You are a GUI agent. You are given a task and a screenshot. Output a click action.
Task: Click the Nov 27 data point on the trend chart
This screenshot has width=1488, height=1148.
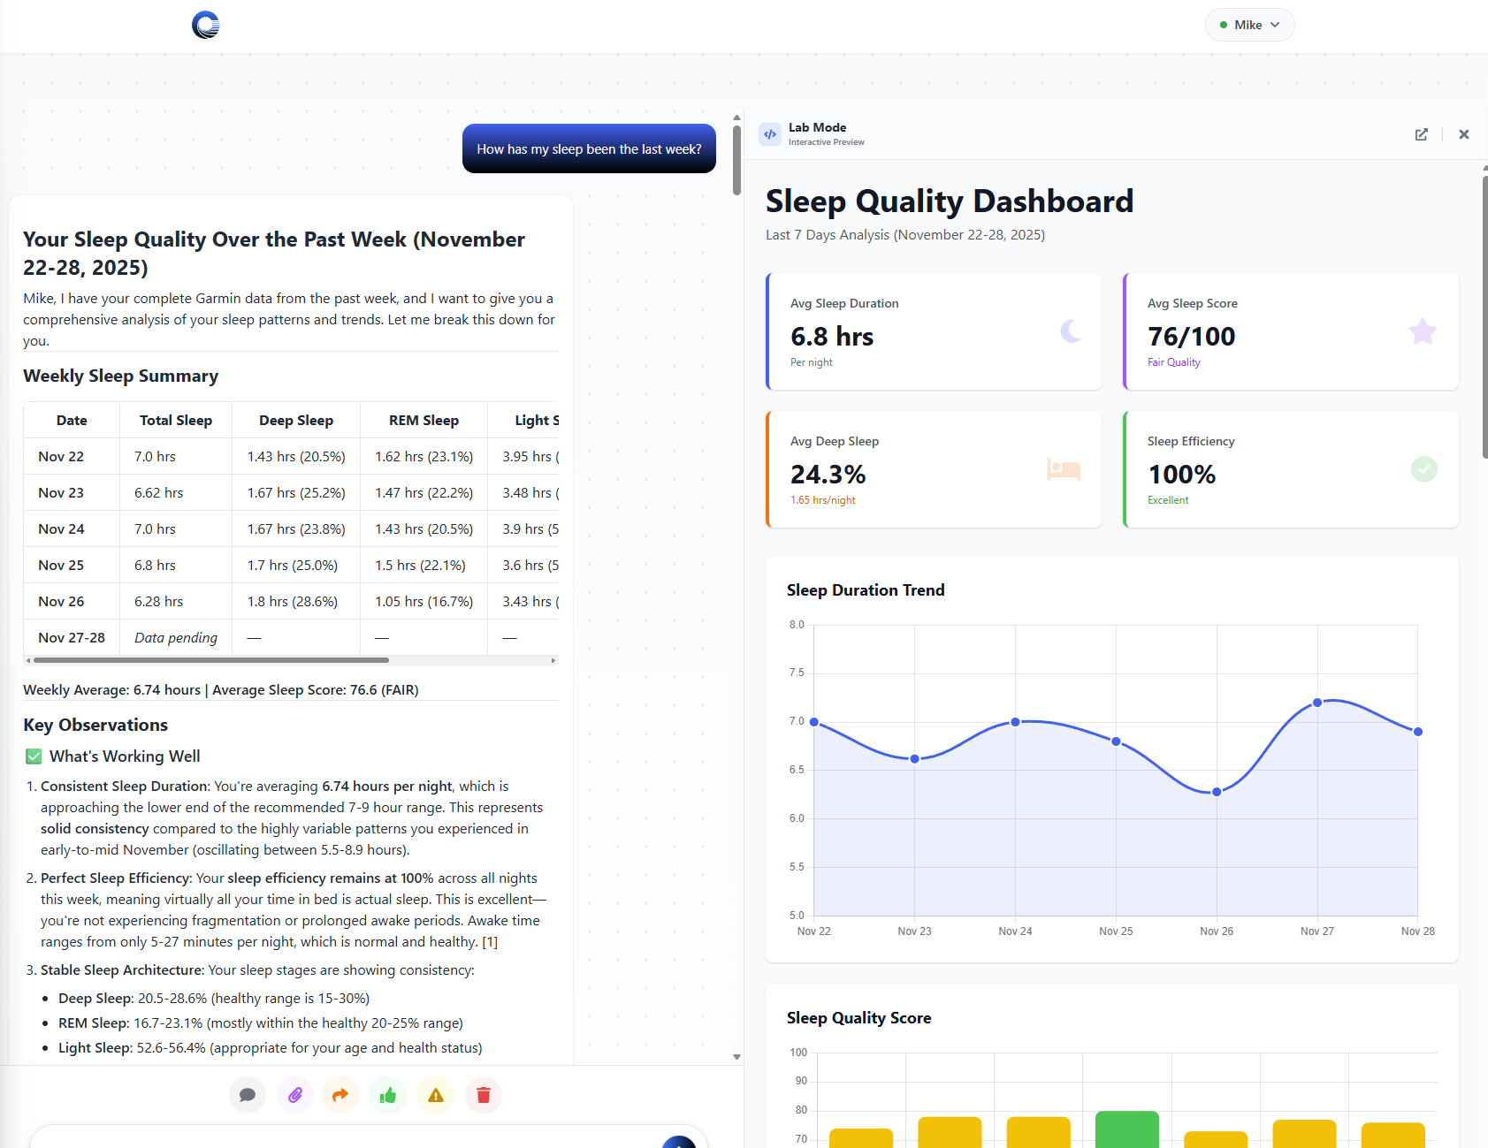tap(1317, 703)
